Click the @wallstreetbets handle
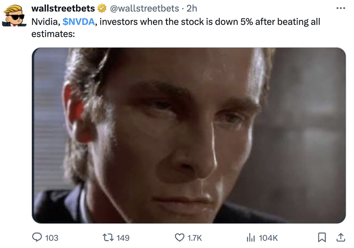Viewport: 354px width, 248px height. tap(144, 8)
